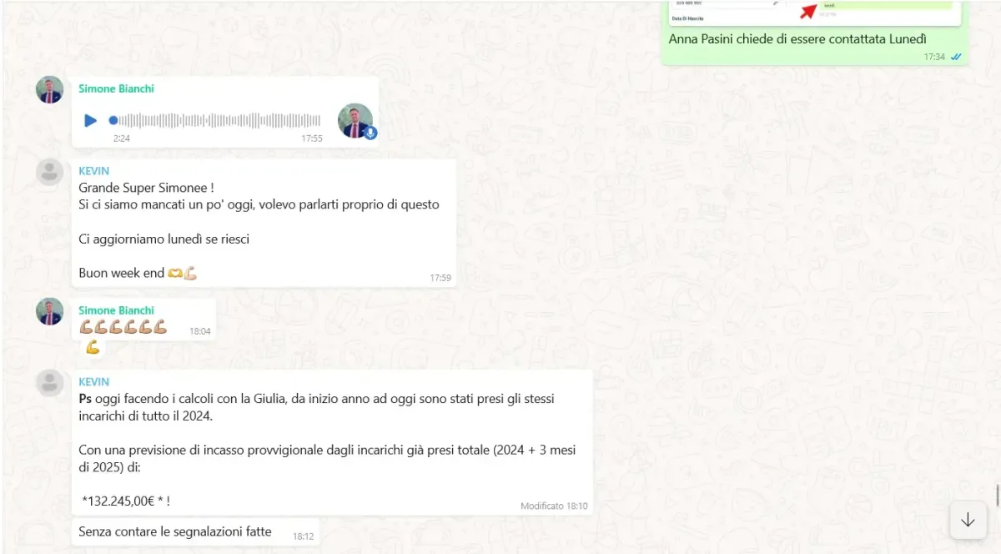Click the 'Simone Bianchi' name above voice message
Image resolution: width=1001 pixels, height=554 pixels.
coord(116,88)
